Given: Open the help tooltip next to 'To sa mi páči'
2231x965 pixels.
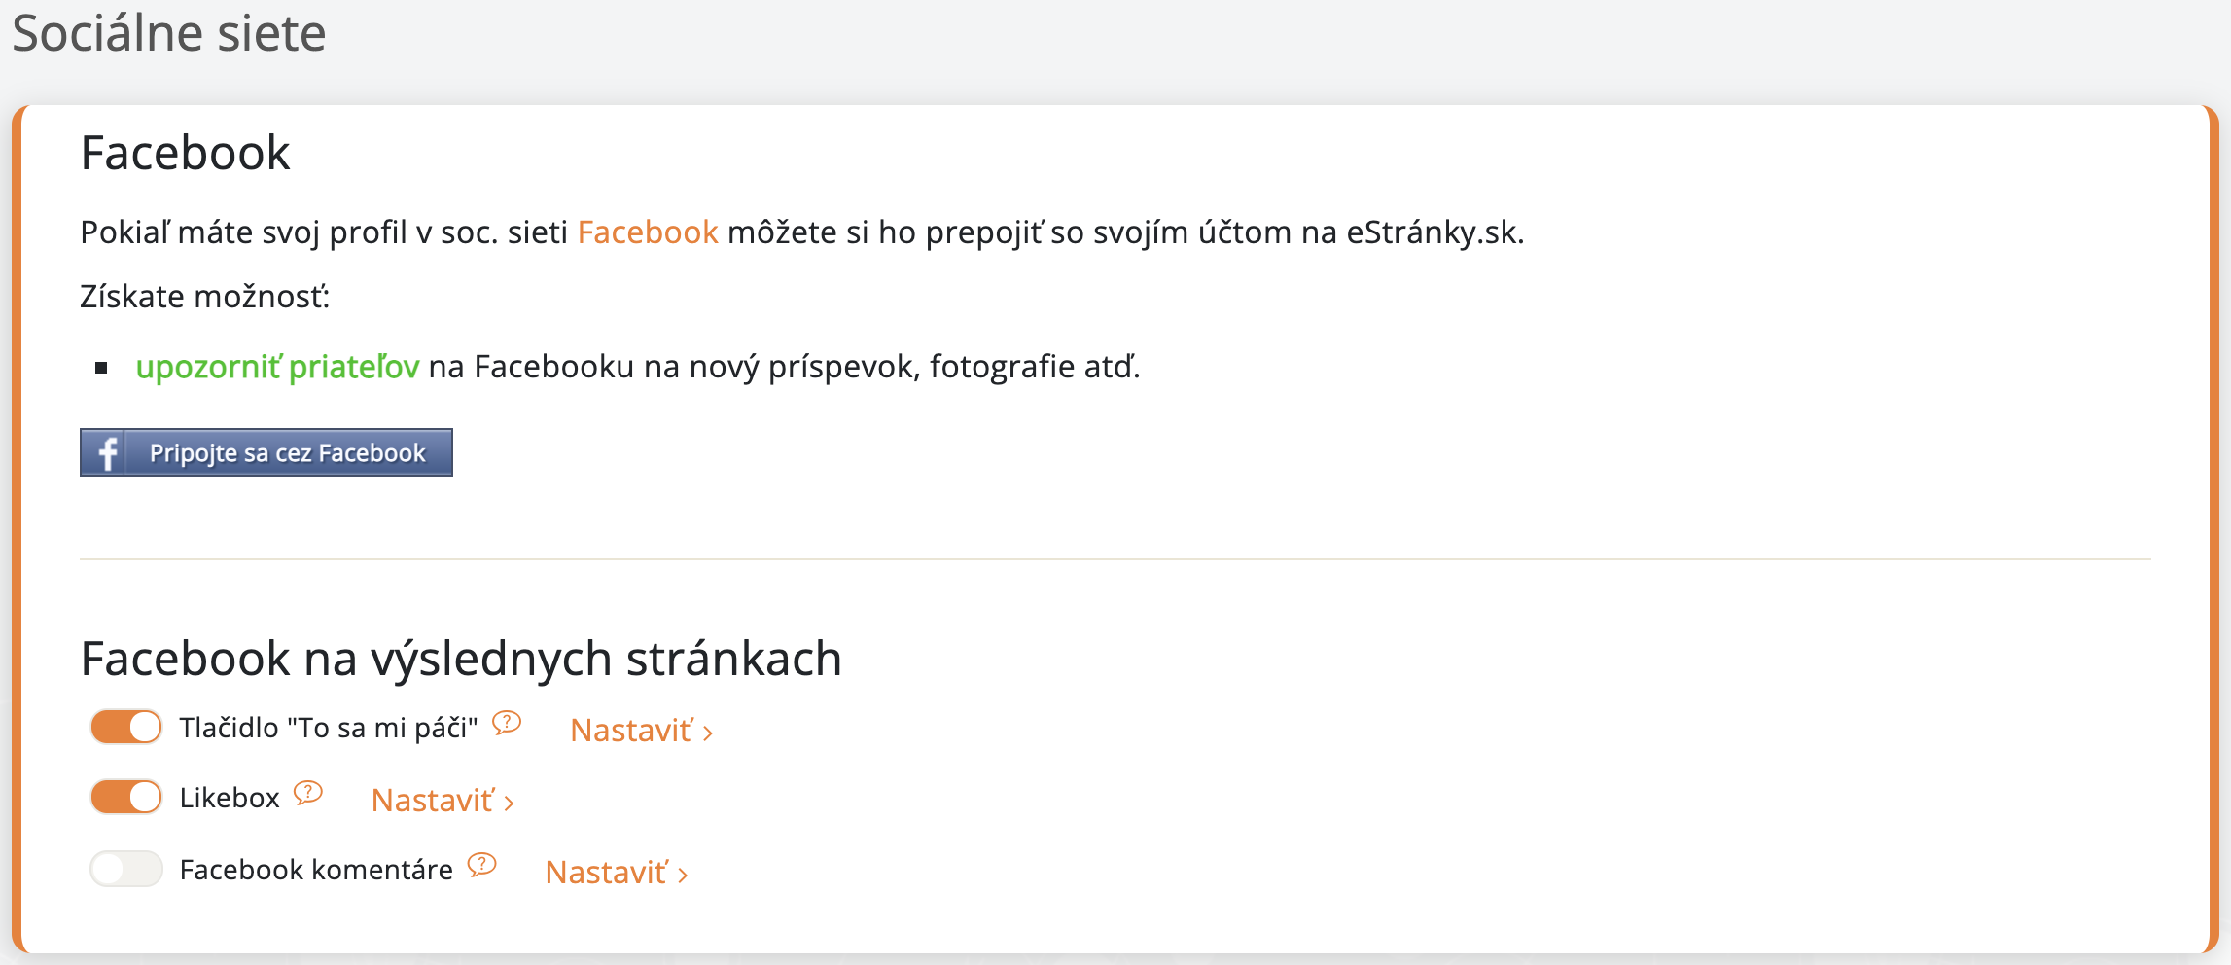Looking at the screenshot, I should 505,724.
